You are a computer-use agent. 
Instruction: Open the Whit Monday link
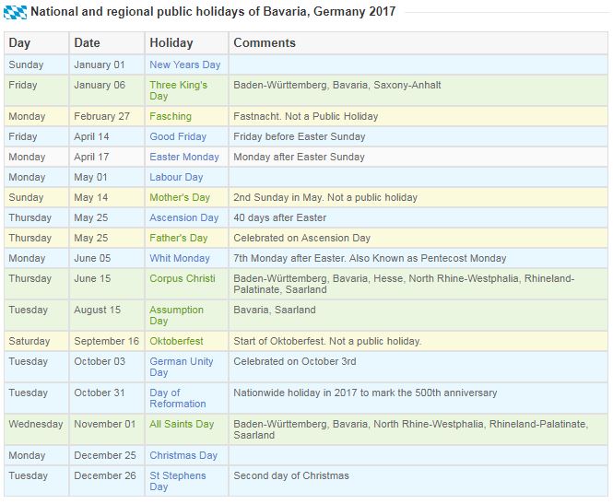pyautogui.click(x=180, y=259)
